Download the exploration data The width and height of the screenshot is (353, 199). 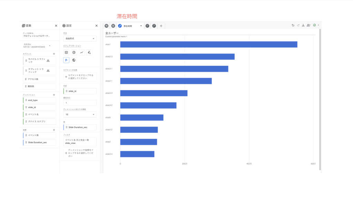tap(303, 25)
